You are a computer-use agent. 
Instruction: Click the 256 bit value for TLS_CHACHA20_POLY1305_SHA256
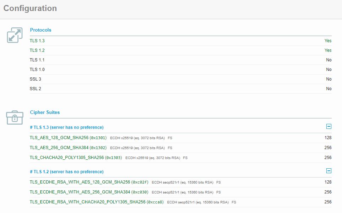click(328, 158)
